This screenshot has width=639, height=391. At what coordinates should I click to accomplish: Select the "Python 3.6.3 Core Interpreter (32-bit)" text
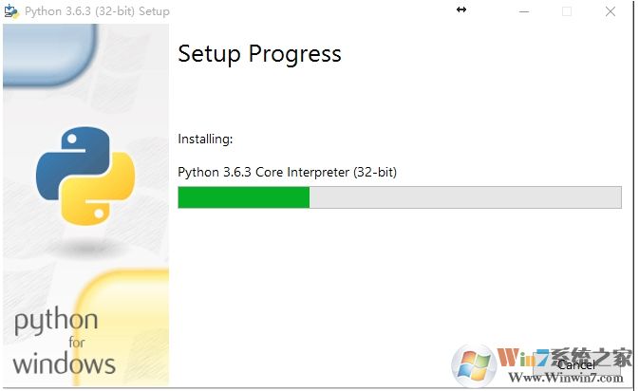pos(287,173)
